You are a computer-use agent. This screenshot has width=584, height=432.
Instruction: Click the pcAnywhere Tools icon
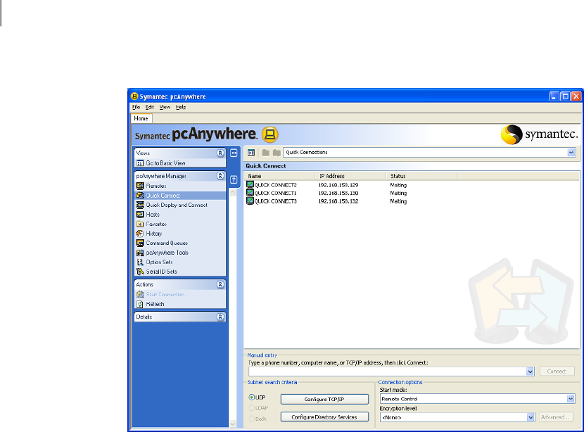point(140,253)
